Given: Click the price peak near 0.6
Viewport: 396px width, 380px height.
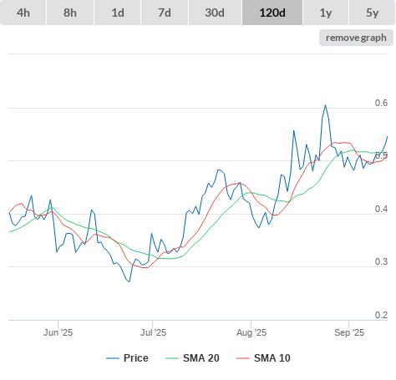Looking at the screenshot, I should pyautogui.click(x=325, y=105).
